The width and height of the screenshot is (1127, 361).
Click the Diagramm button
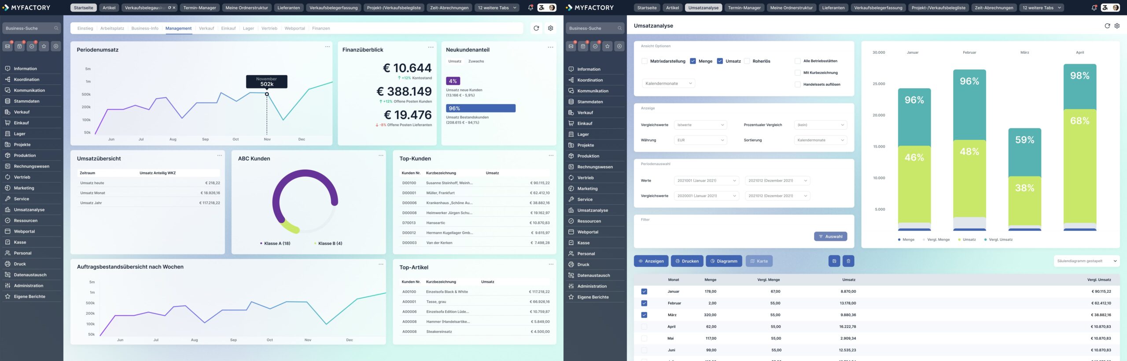724,261
